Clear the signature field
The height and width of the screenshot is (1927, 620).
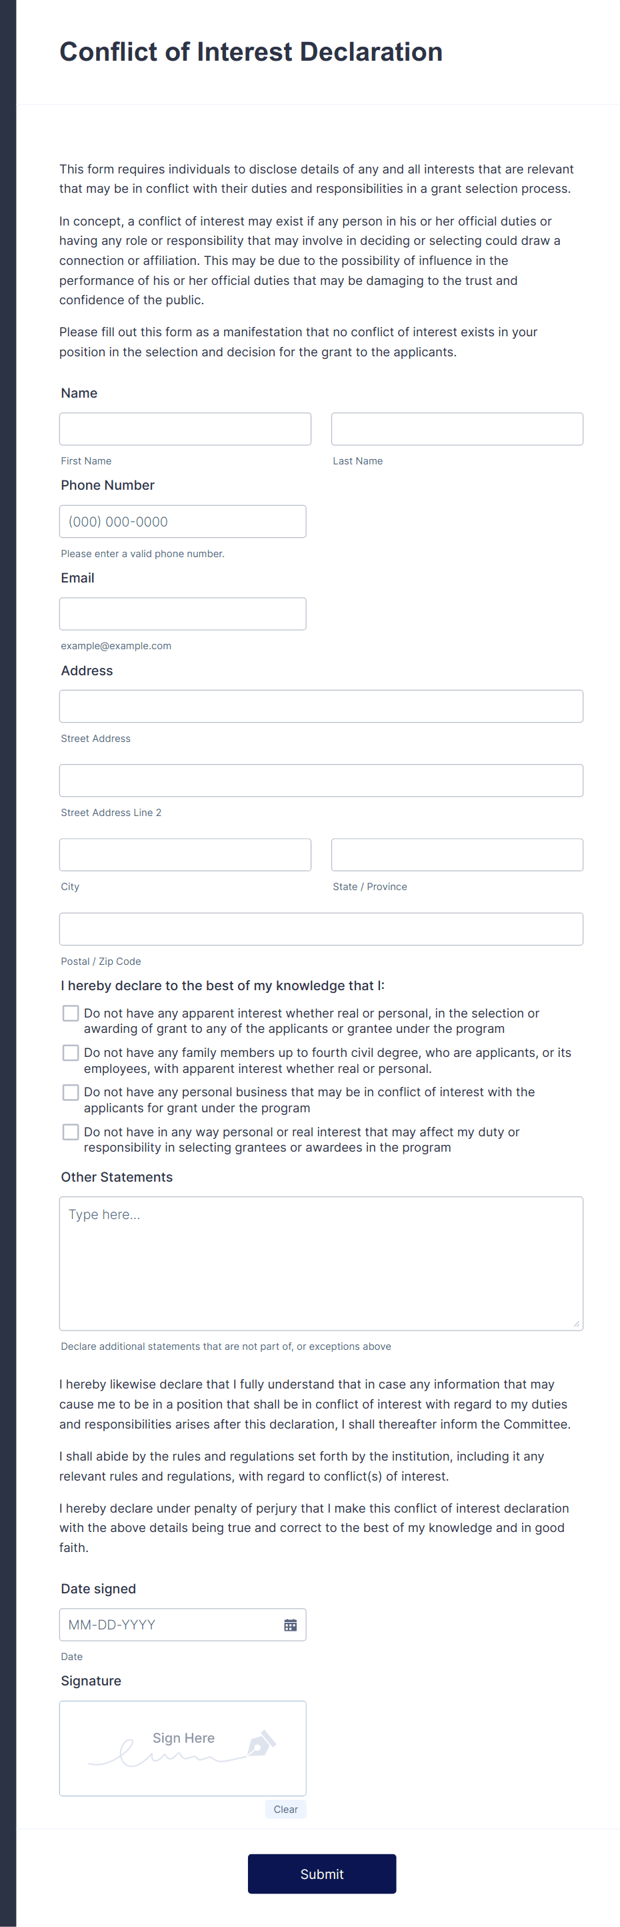pos(285,1809)
